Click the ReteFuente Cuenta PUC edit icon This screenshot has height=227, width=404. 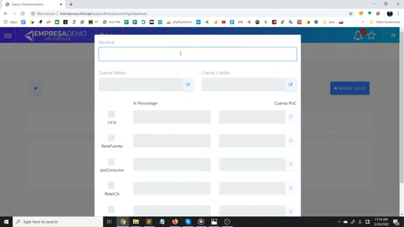coord(290,141)
